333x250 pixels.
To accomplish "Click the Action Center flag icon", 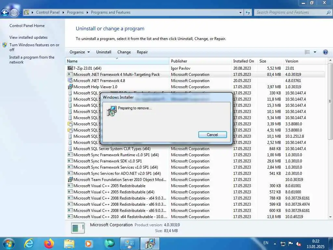I will [291, 243].
